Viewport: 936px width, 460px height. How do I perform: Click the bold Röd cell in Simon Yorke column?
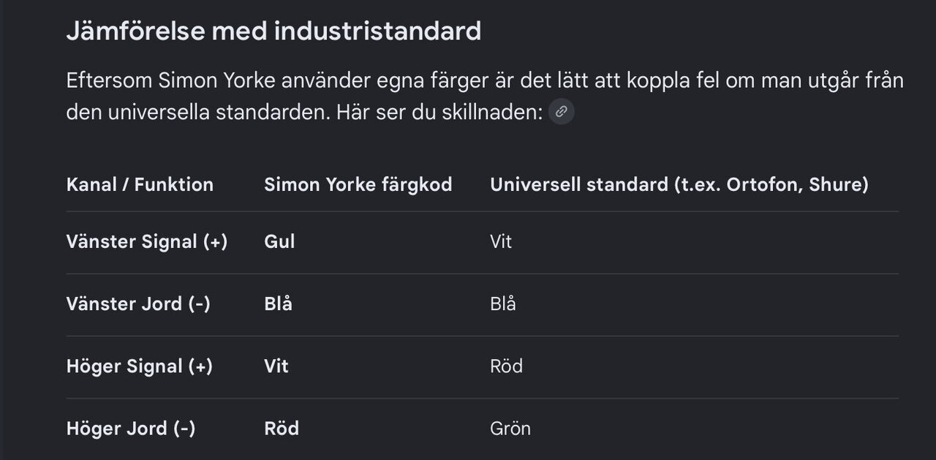coord(282,428)
